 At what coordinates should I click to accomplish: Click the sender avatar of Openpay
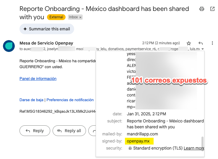pyautogui.click(x=9, y=46)
